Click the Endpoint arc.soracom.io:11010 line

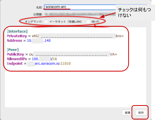39,64
